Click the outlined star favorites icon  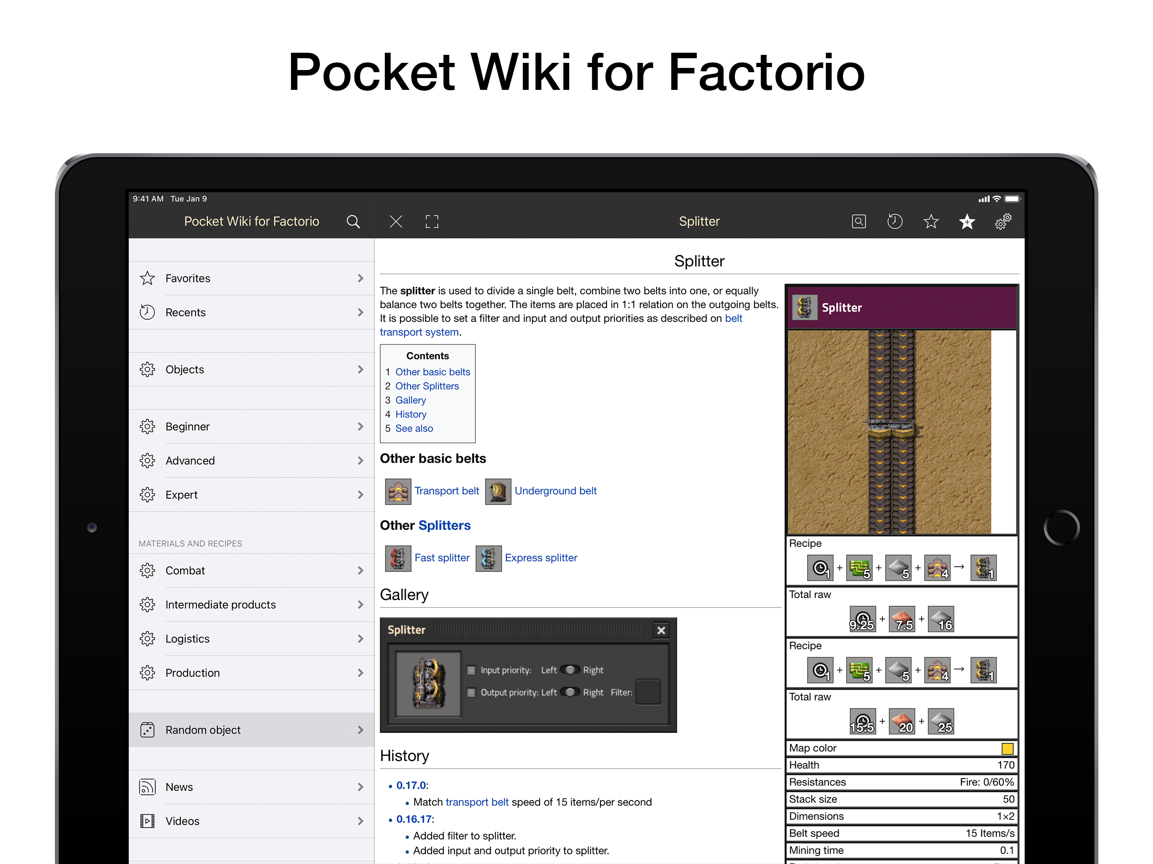(931, 221)
